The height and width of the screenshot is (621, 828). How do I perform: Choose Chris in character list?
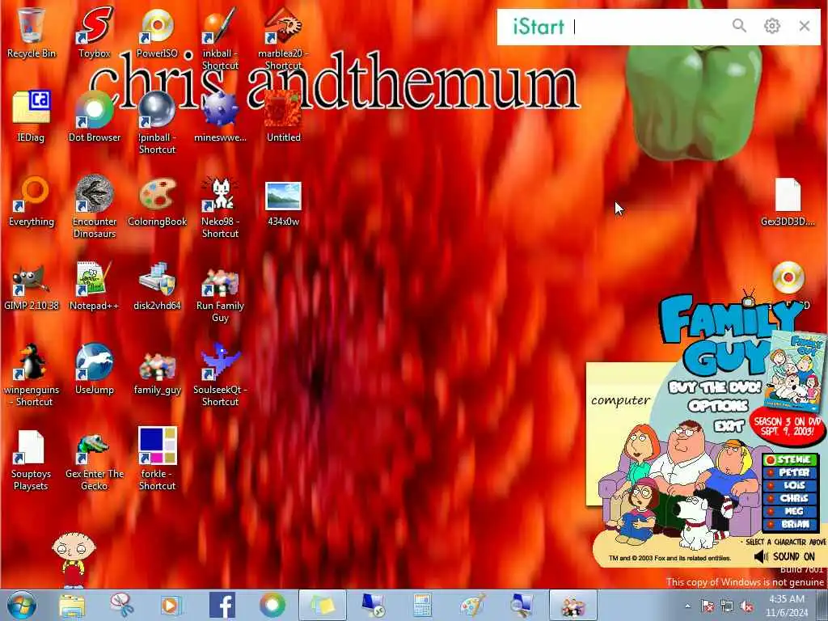(x=791, y=498)
